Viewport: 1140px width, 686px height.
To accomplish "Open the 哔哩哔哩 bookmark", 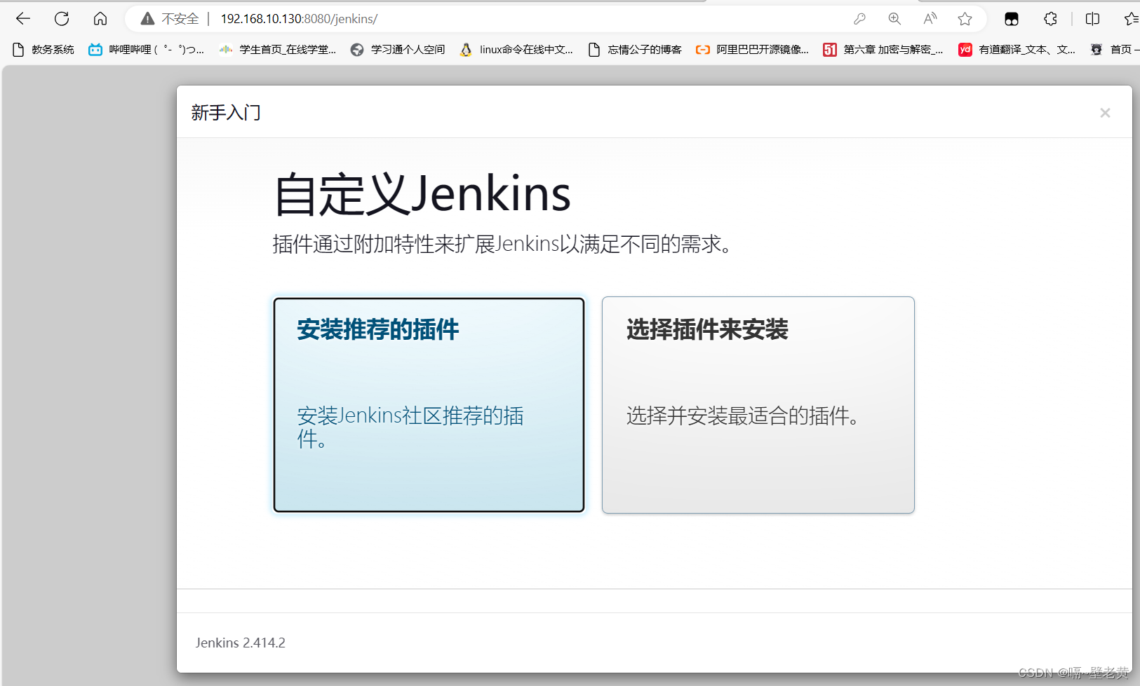I will (x=146, y=49).
